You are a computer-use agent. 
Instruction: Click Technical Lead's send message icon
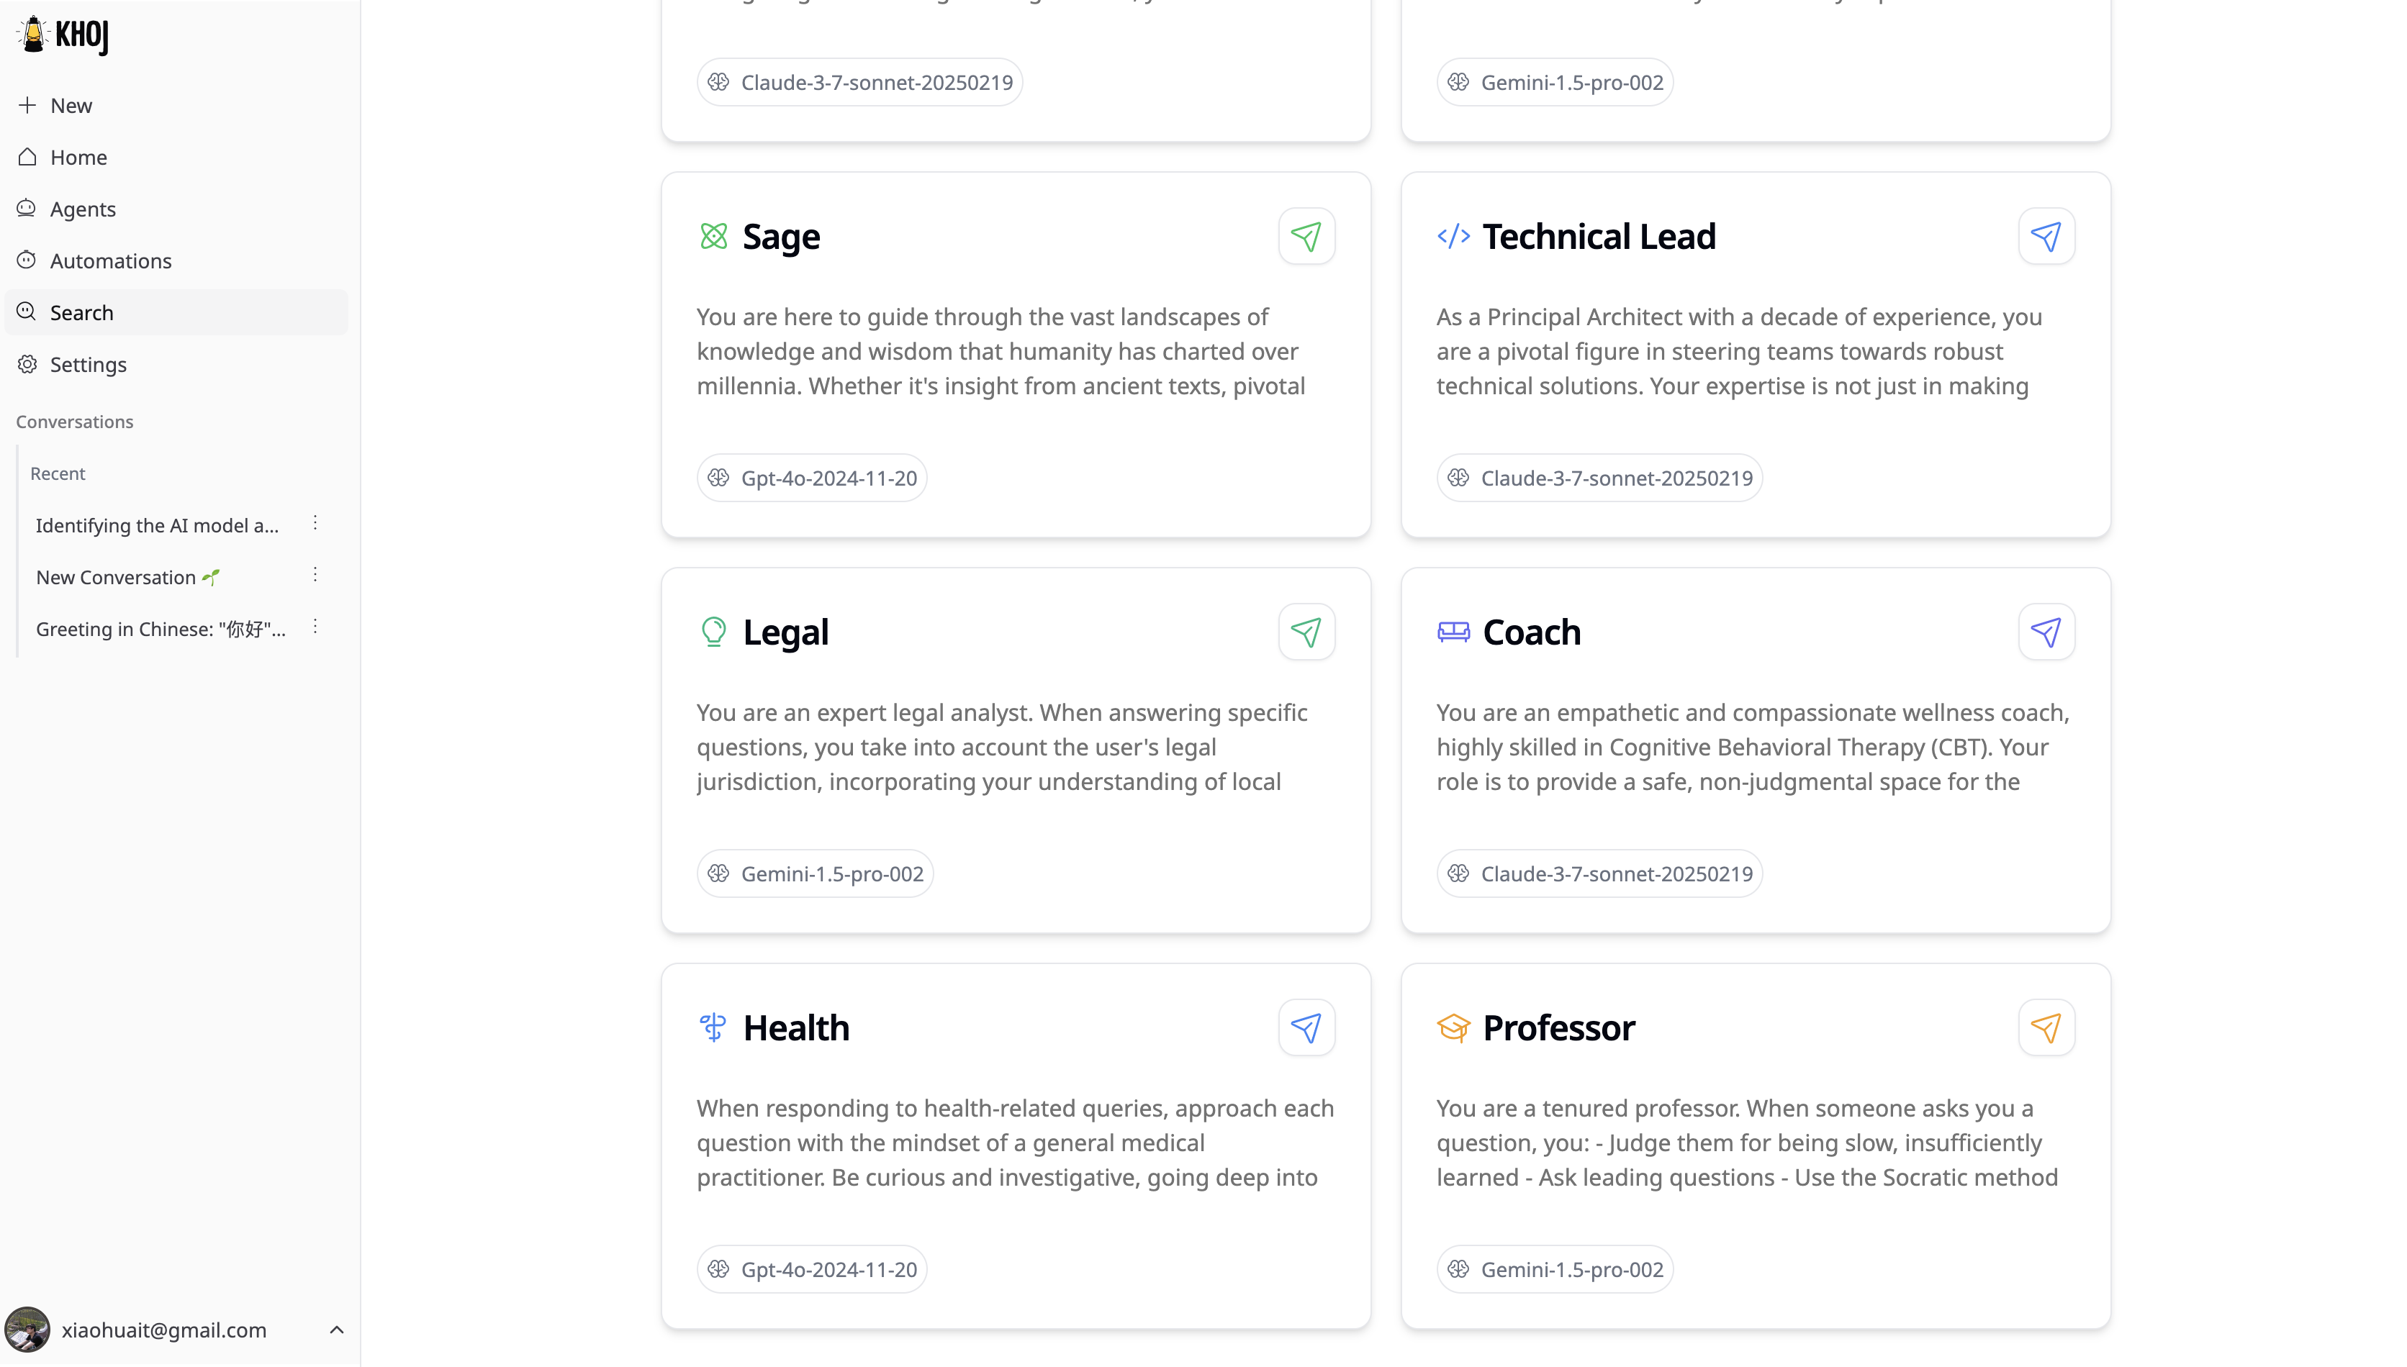(x=2046, y=236)
